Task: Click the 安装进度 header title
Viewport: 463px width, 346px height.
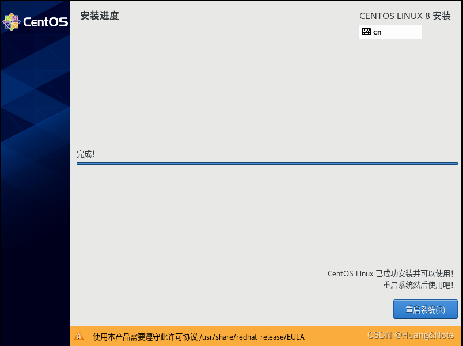Action: pos(98,16)
